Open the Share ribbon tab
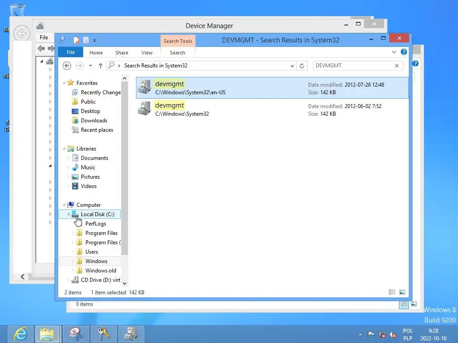This screenshot has width=458, height=343. click(122, 53)
